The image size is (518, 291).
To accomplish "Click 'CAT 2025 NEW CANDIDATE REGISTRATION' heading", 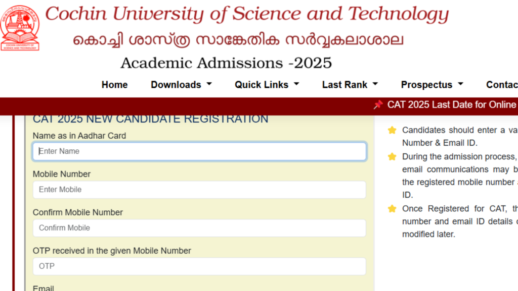I will 150,119.
